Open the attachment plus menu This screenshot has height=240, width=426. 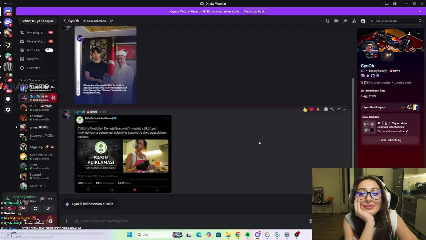click(67, 221)
